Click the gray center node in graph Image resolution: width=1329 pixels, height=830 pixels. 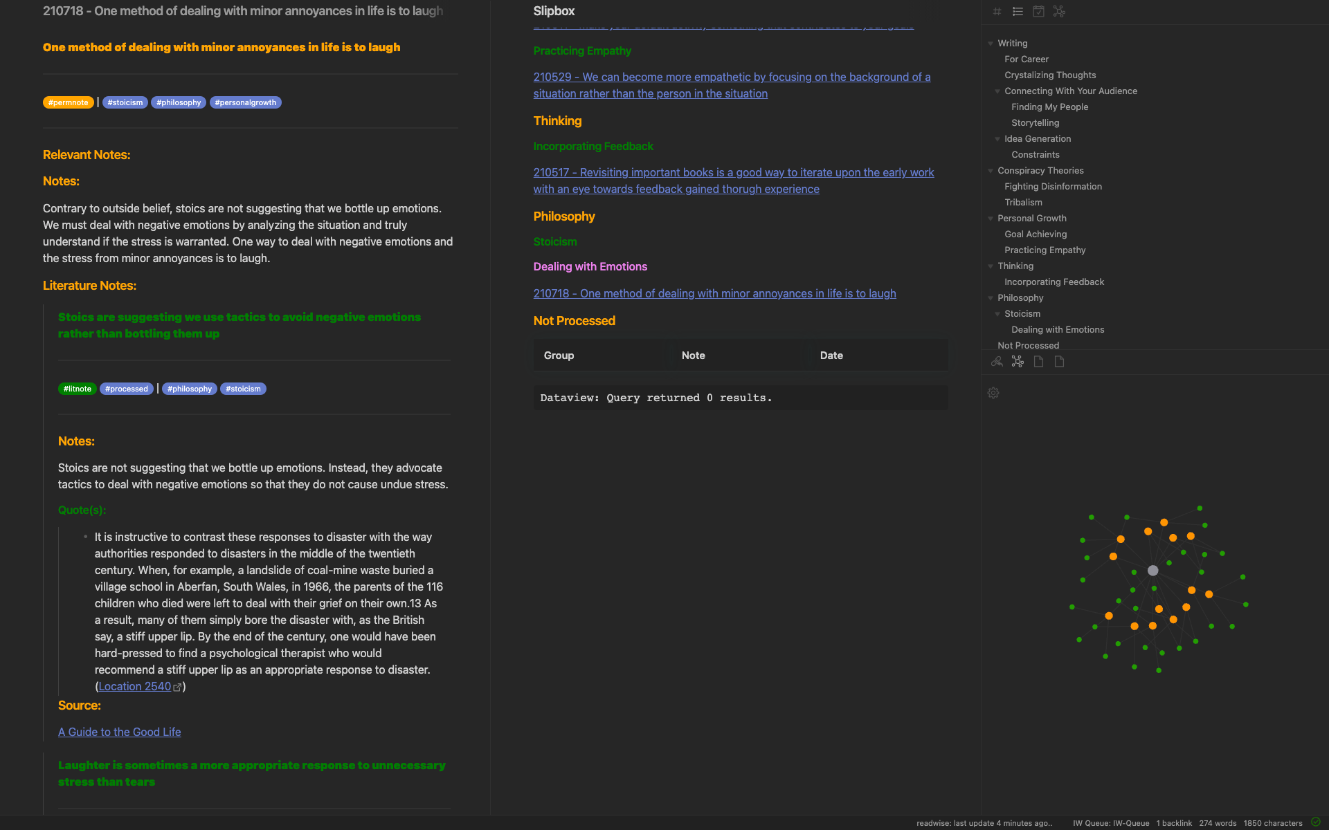coord(1152,571)
